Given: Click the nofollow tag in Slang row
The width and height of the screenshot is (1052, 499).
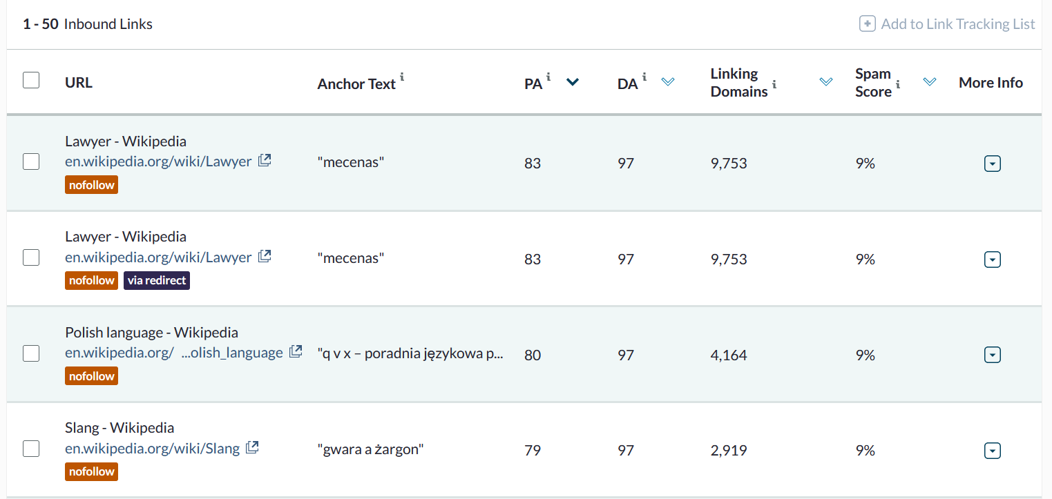Looking at the screenshot, I should [x=91, y=471].
